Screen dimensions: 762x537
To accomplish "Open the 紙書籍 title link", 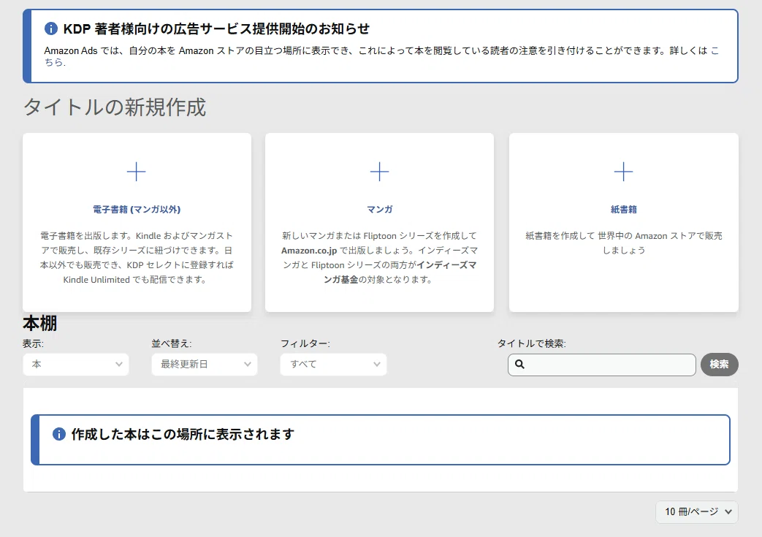I will point(623,210).
